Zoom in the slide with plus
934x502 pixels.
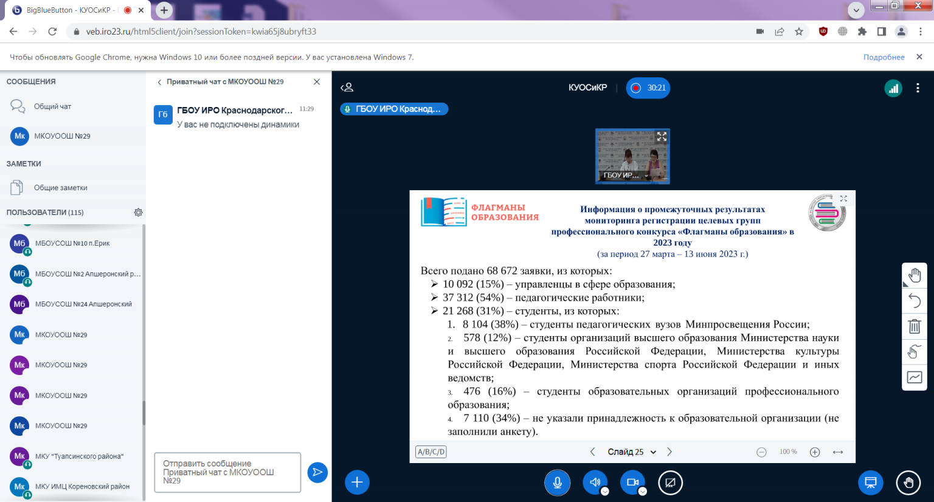coord(815,452)
